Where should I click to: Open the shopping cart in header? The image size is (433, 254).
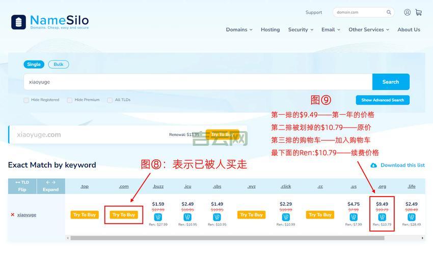tap(418, 12)
